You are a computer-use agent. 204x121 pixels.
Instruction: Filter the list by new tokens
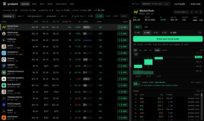21,16
